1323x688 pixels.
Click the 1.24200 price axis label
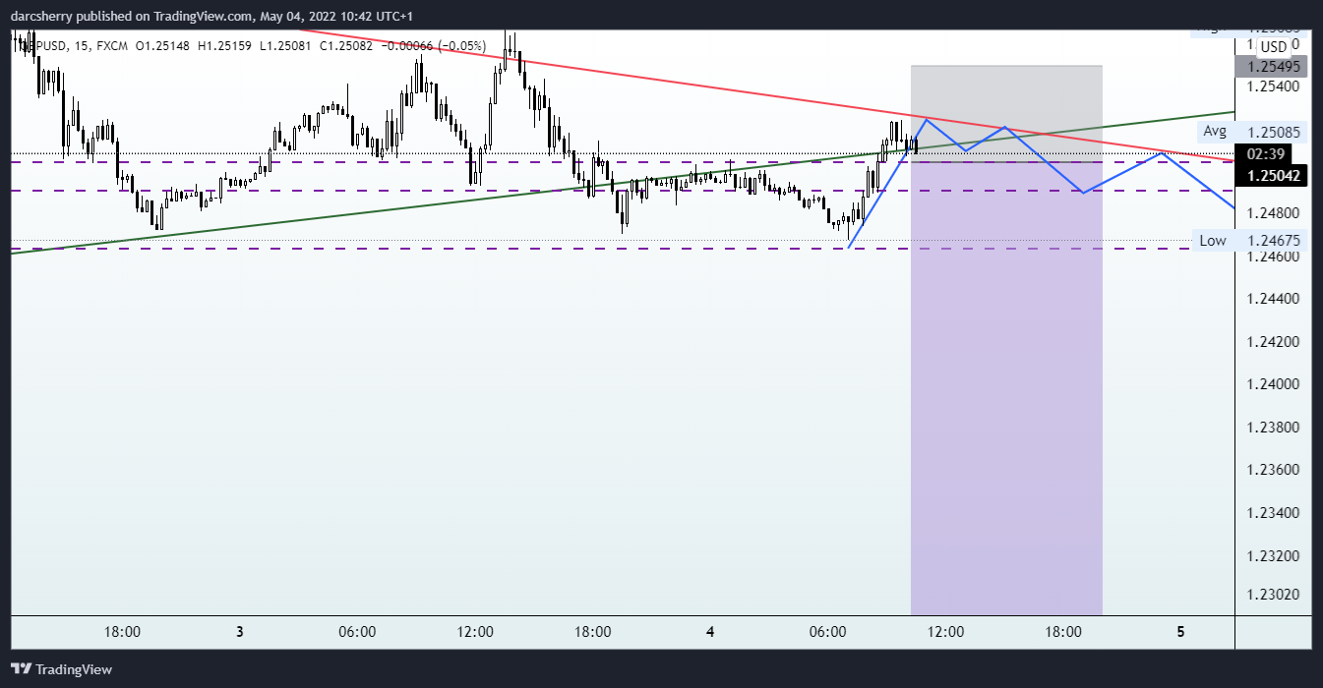click(x=1272, y=341)
